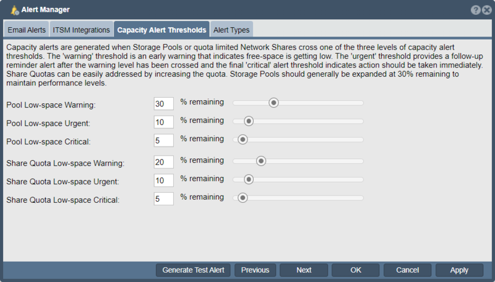Click the Pool Low-space Warning value field
495x282 pixels.
(163, 104)
